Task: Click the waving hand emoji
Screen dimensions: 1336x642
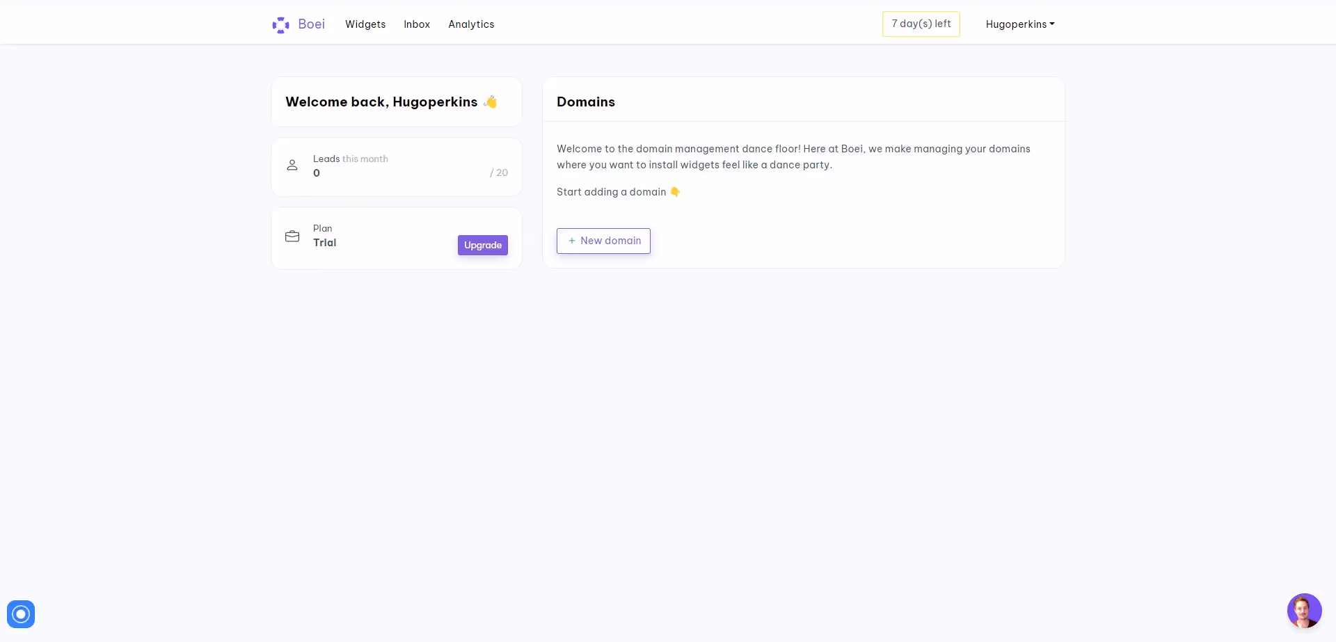Action: coord(491,102)
